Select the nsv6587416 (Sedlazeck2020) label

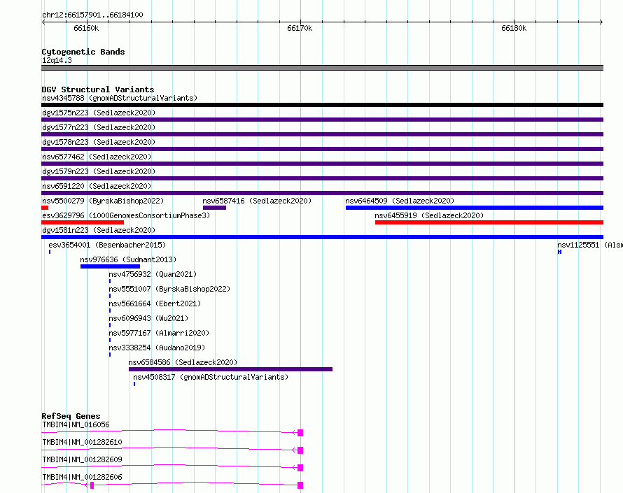click(257, 201)
